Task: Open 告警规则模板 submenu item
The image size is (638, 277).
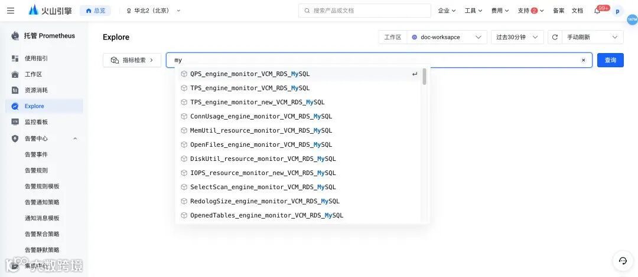Action: click(42, 186)
